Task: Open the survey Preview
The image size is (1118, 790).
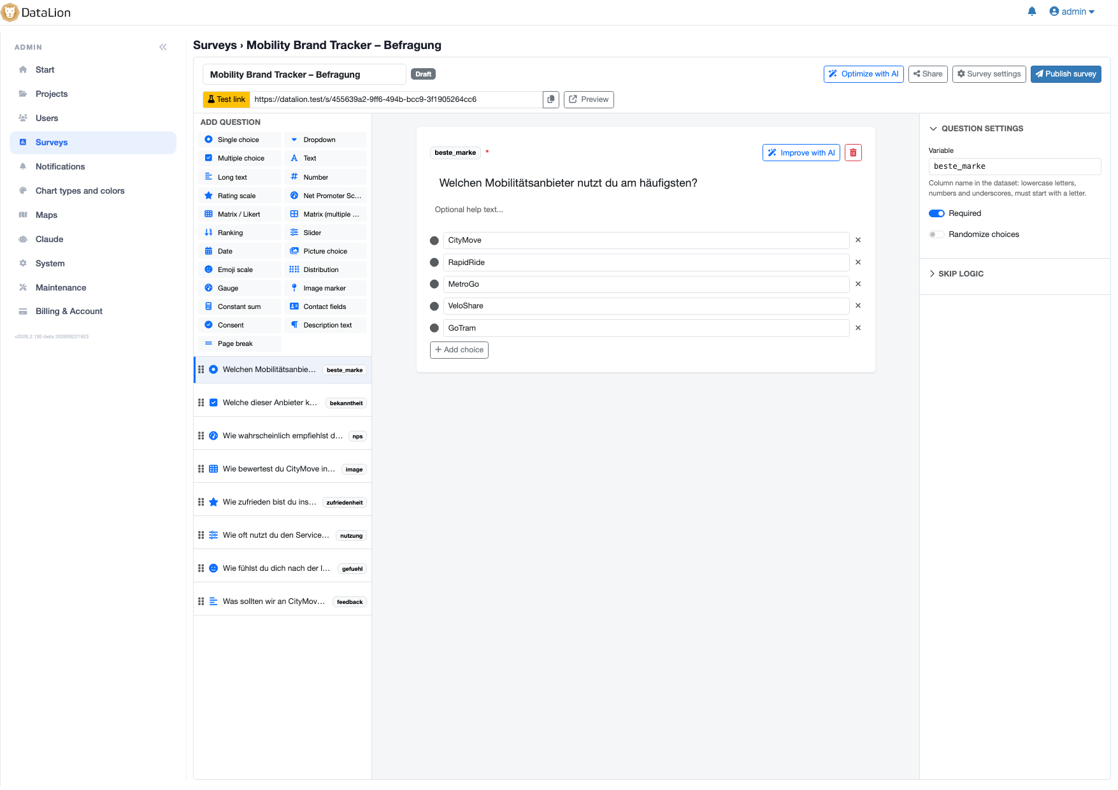Action: point(589,99)
